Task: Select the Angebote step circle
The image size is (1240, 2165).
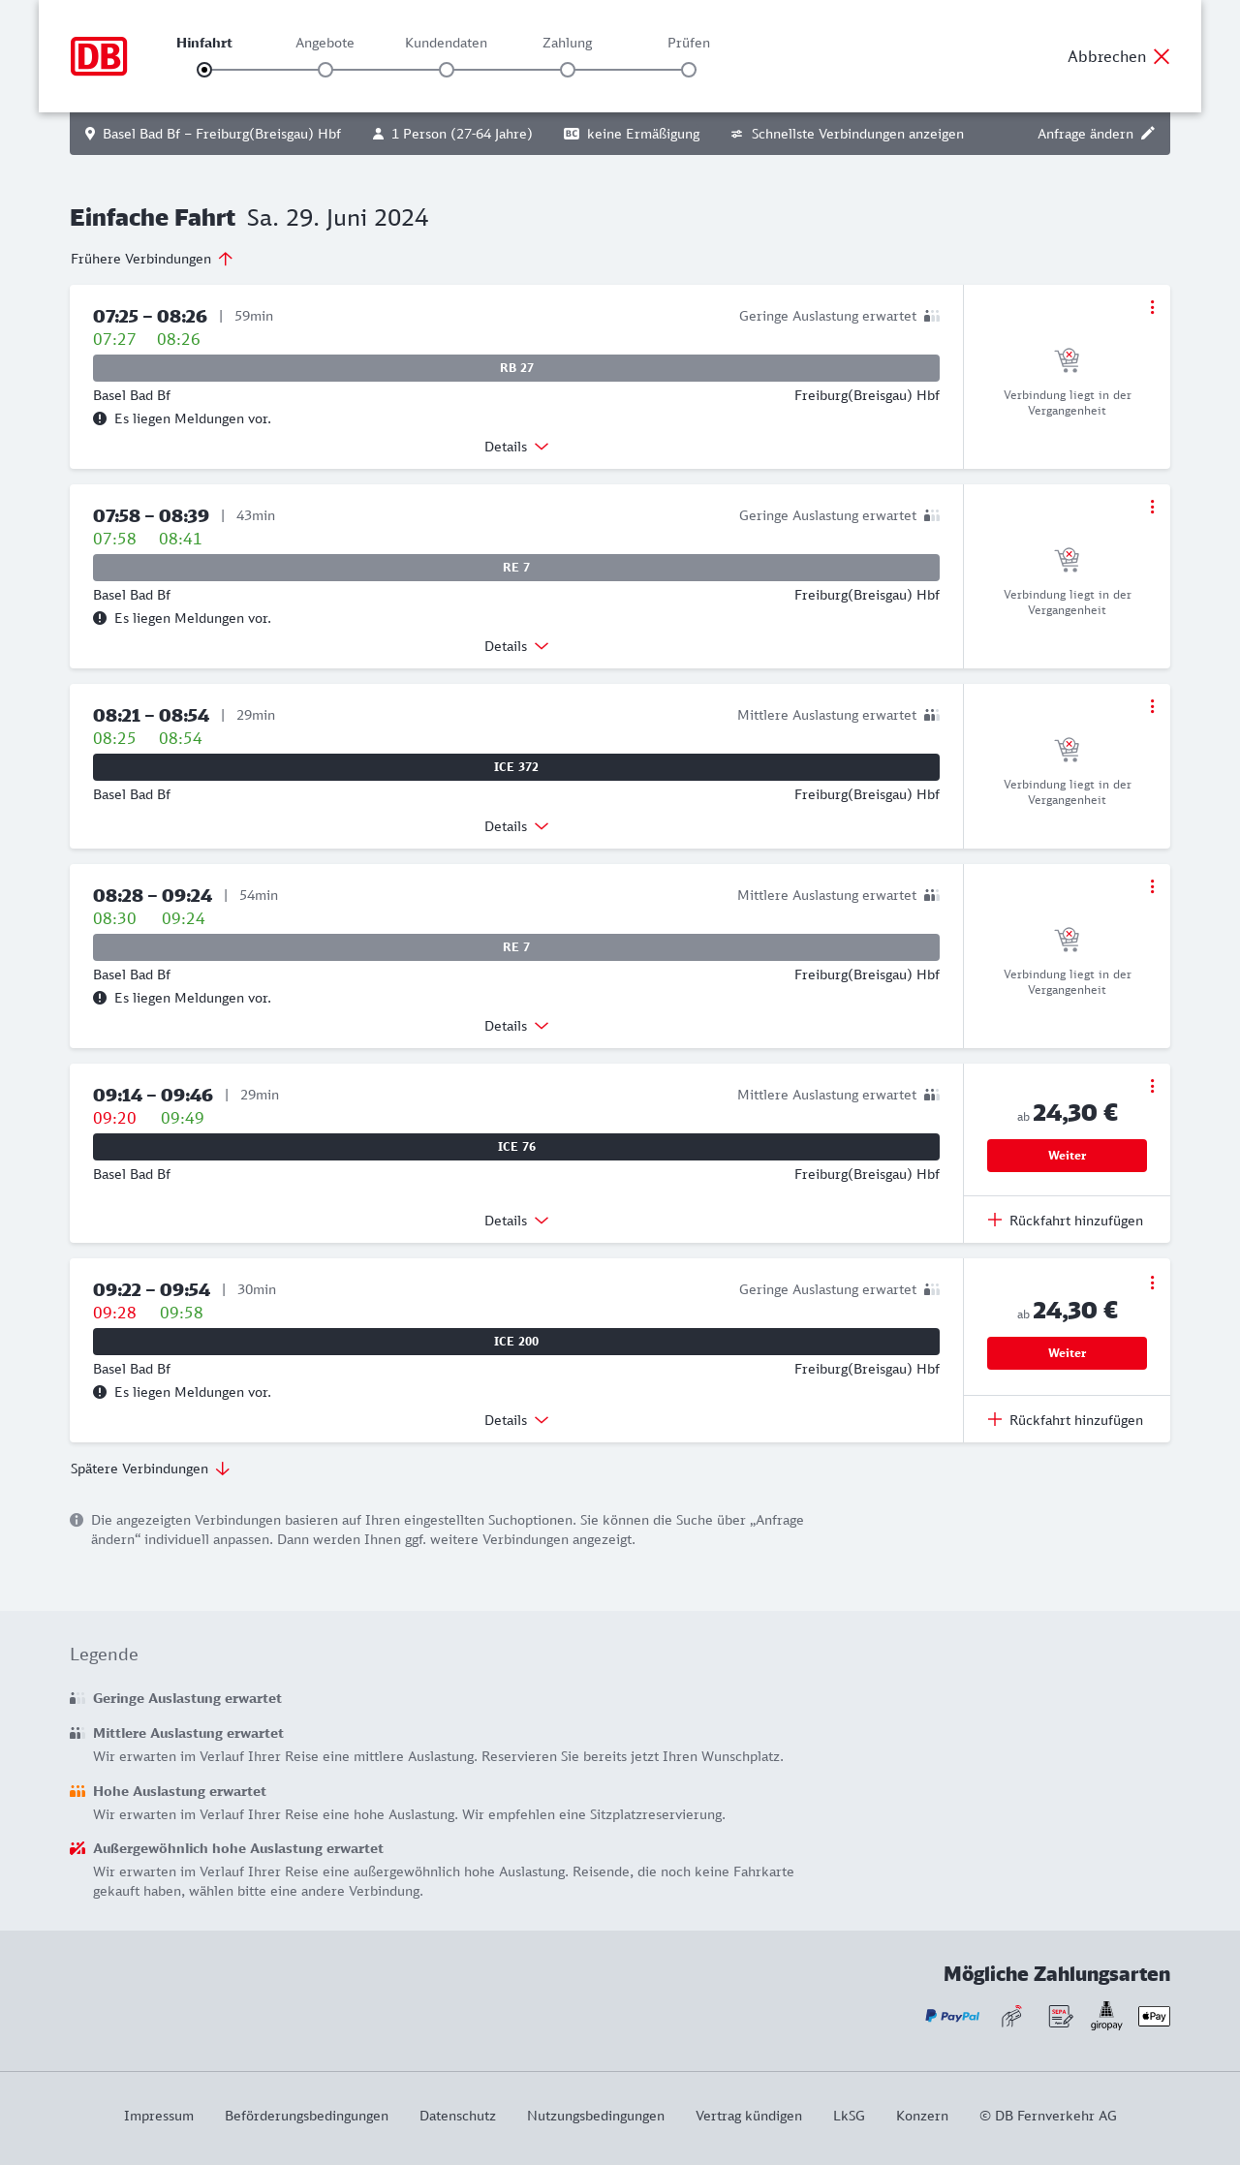Action: pyautogui.click(x=325, y=70)
